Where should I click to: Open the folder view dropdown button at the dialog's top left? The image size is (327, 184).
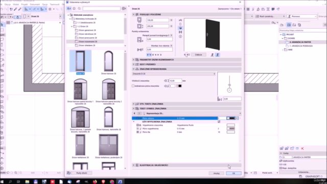click(69, 9)
